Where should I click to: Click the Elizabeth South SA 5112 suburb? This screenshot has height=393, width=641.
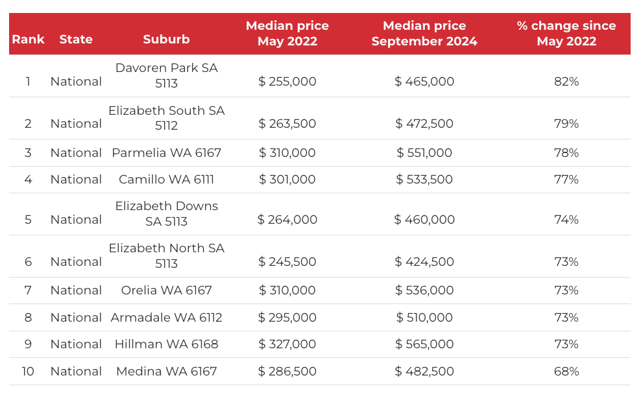[166, 118]
